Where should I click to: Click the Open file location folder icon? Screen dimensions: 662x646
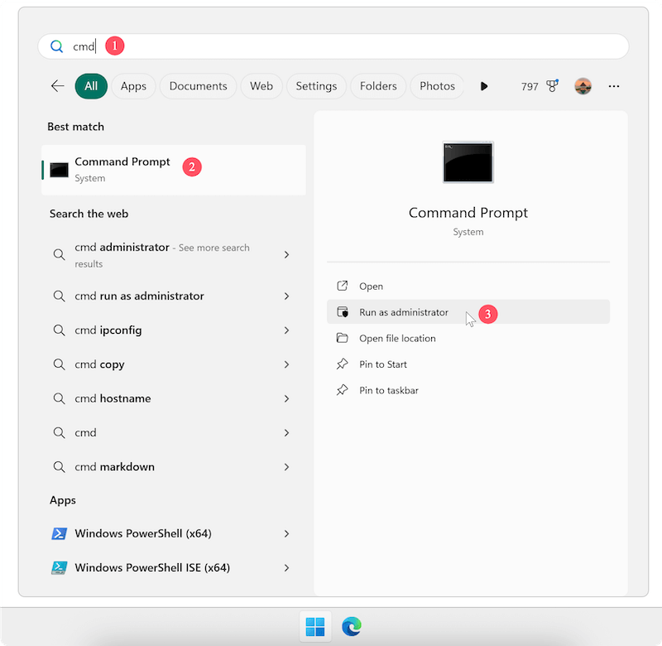coord(342,338)
